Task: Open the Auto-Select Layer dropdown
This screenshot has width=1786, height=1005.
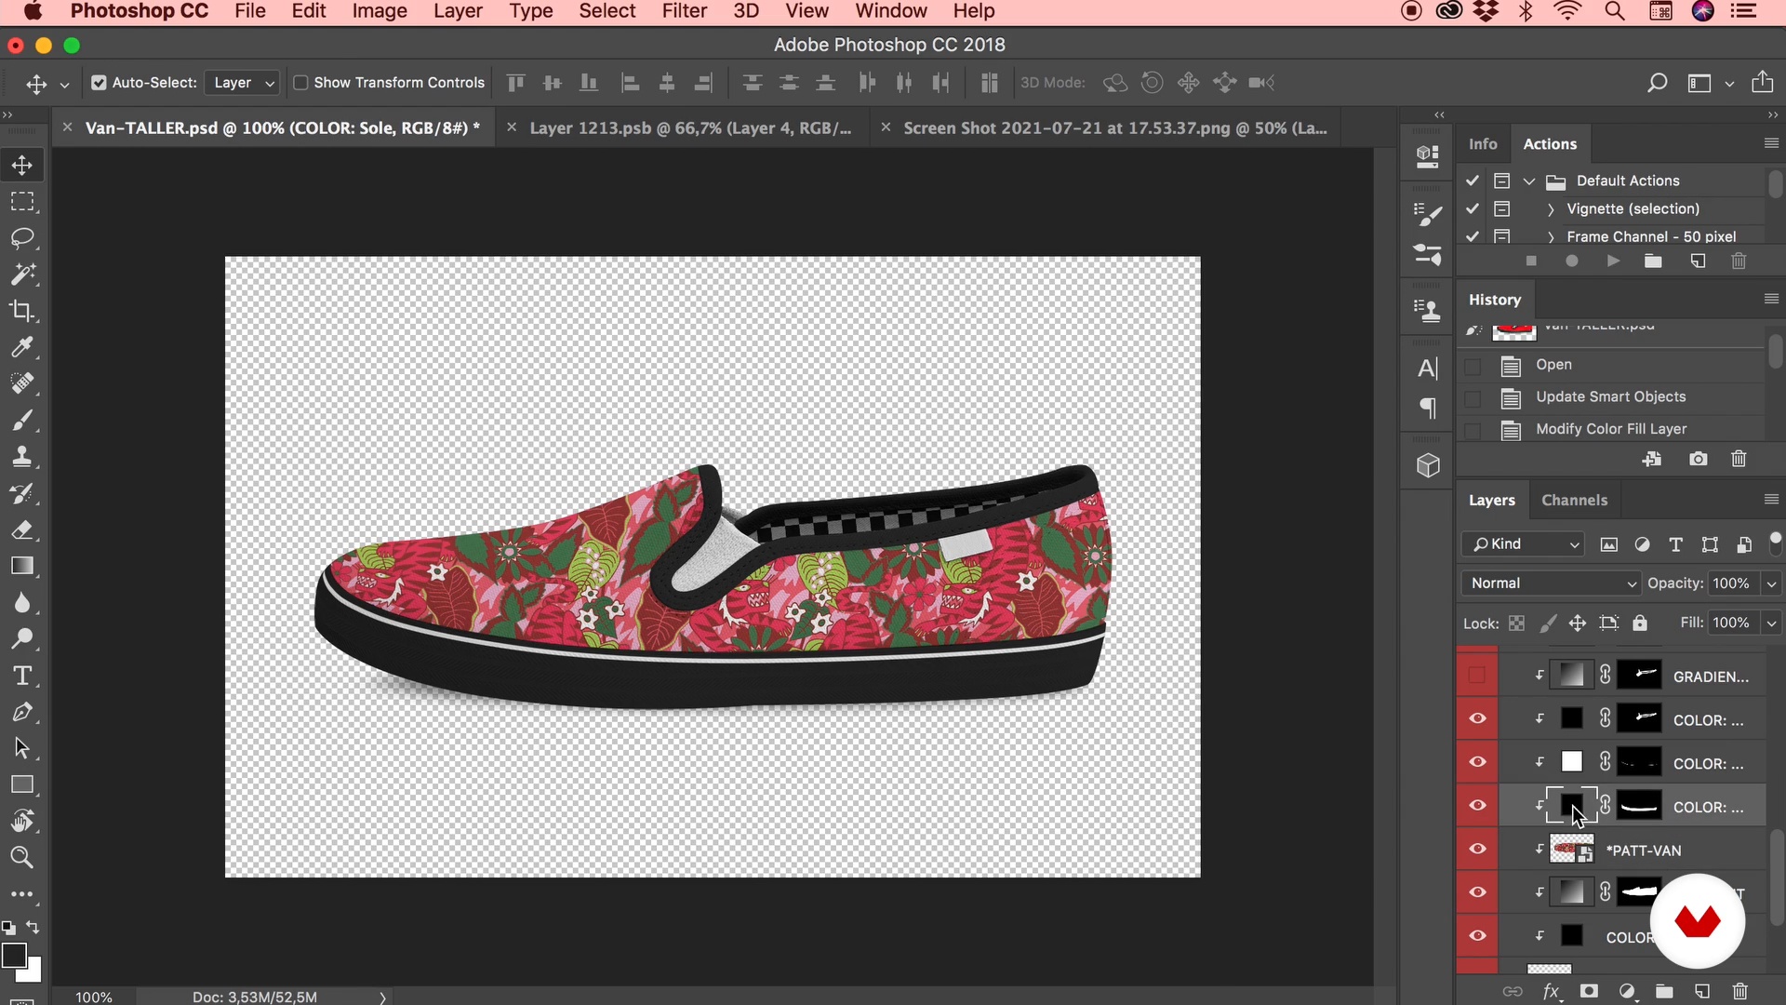Action: tap(242, 83)
